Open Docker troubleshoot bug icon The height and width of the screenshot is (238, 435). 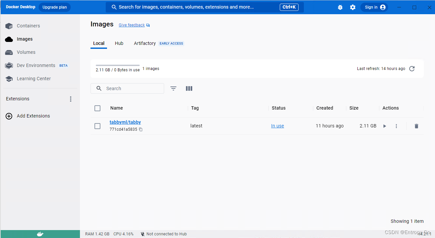(340, 7)
